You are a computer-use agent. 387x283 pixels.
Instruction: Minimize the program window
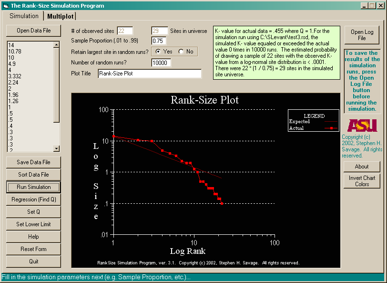(x=364, y=6)
